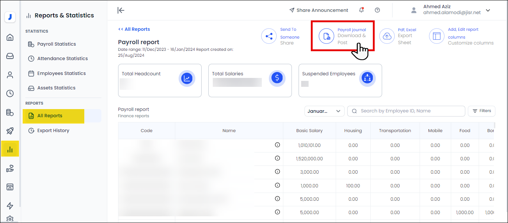Click the Share report icon
508x223 pixels.
269,36
